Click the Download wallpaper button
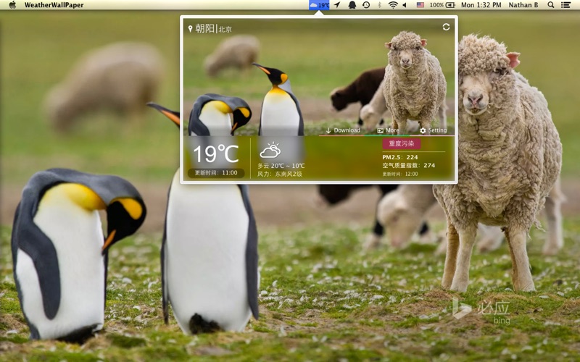 342,130
